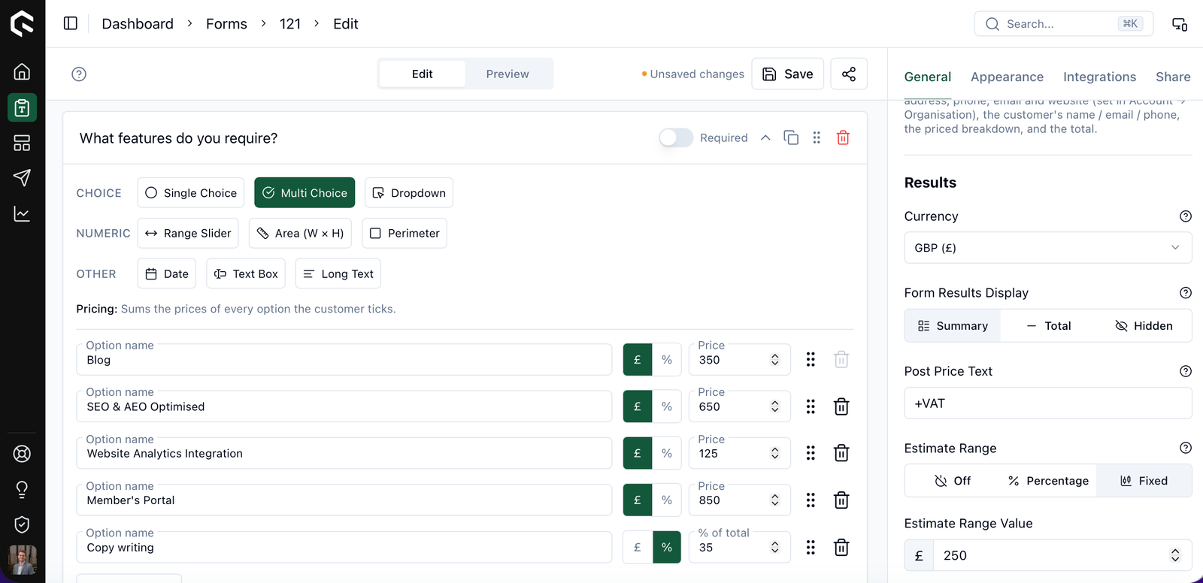
Task: Select % pricing for Blog option
Action: [667, 360]
